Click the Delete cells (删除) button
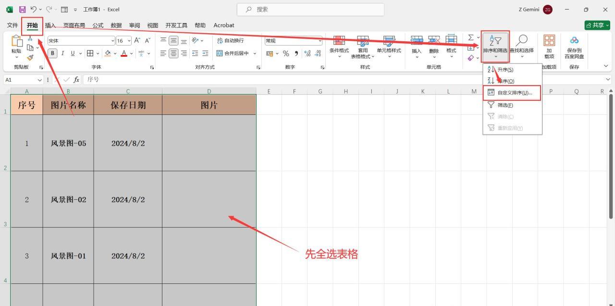 click(x=434, y=47)
